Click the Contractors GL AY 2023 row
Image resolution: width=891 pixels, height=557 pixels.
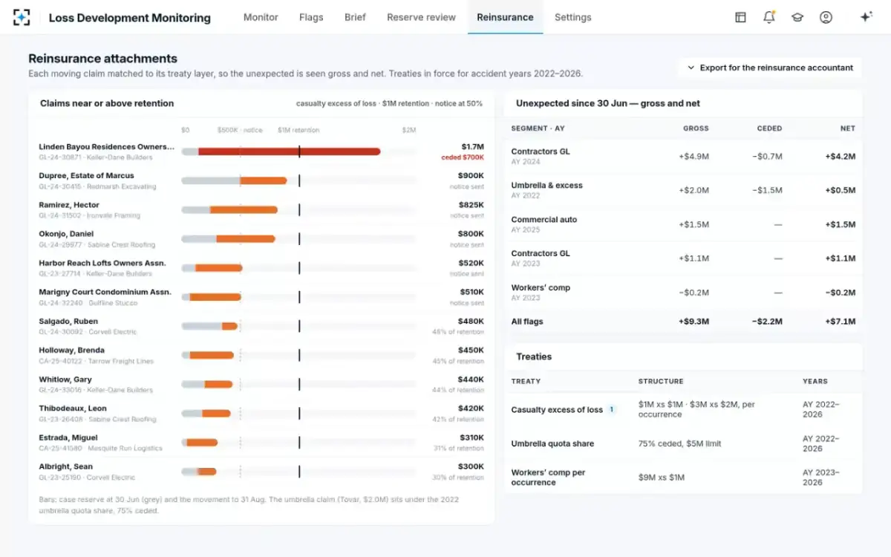pyautogui.click(x=683, y=258)
